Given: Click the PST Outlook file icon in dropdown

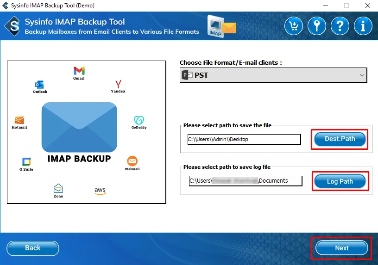Looking at the screenshot, I should (x=187, y=75).
